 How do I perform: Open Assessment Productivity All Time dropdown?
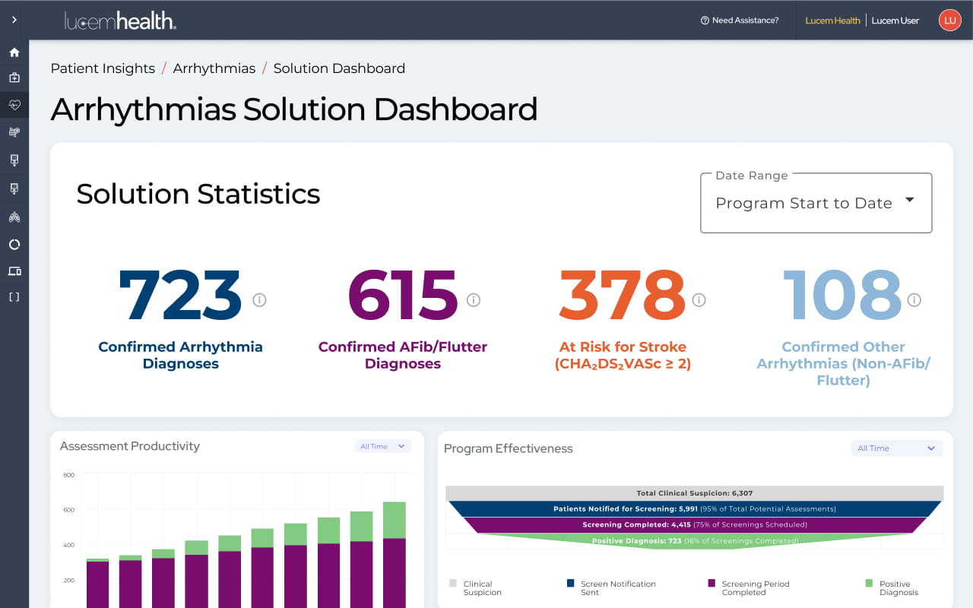coord(383,446)
